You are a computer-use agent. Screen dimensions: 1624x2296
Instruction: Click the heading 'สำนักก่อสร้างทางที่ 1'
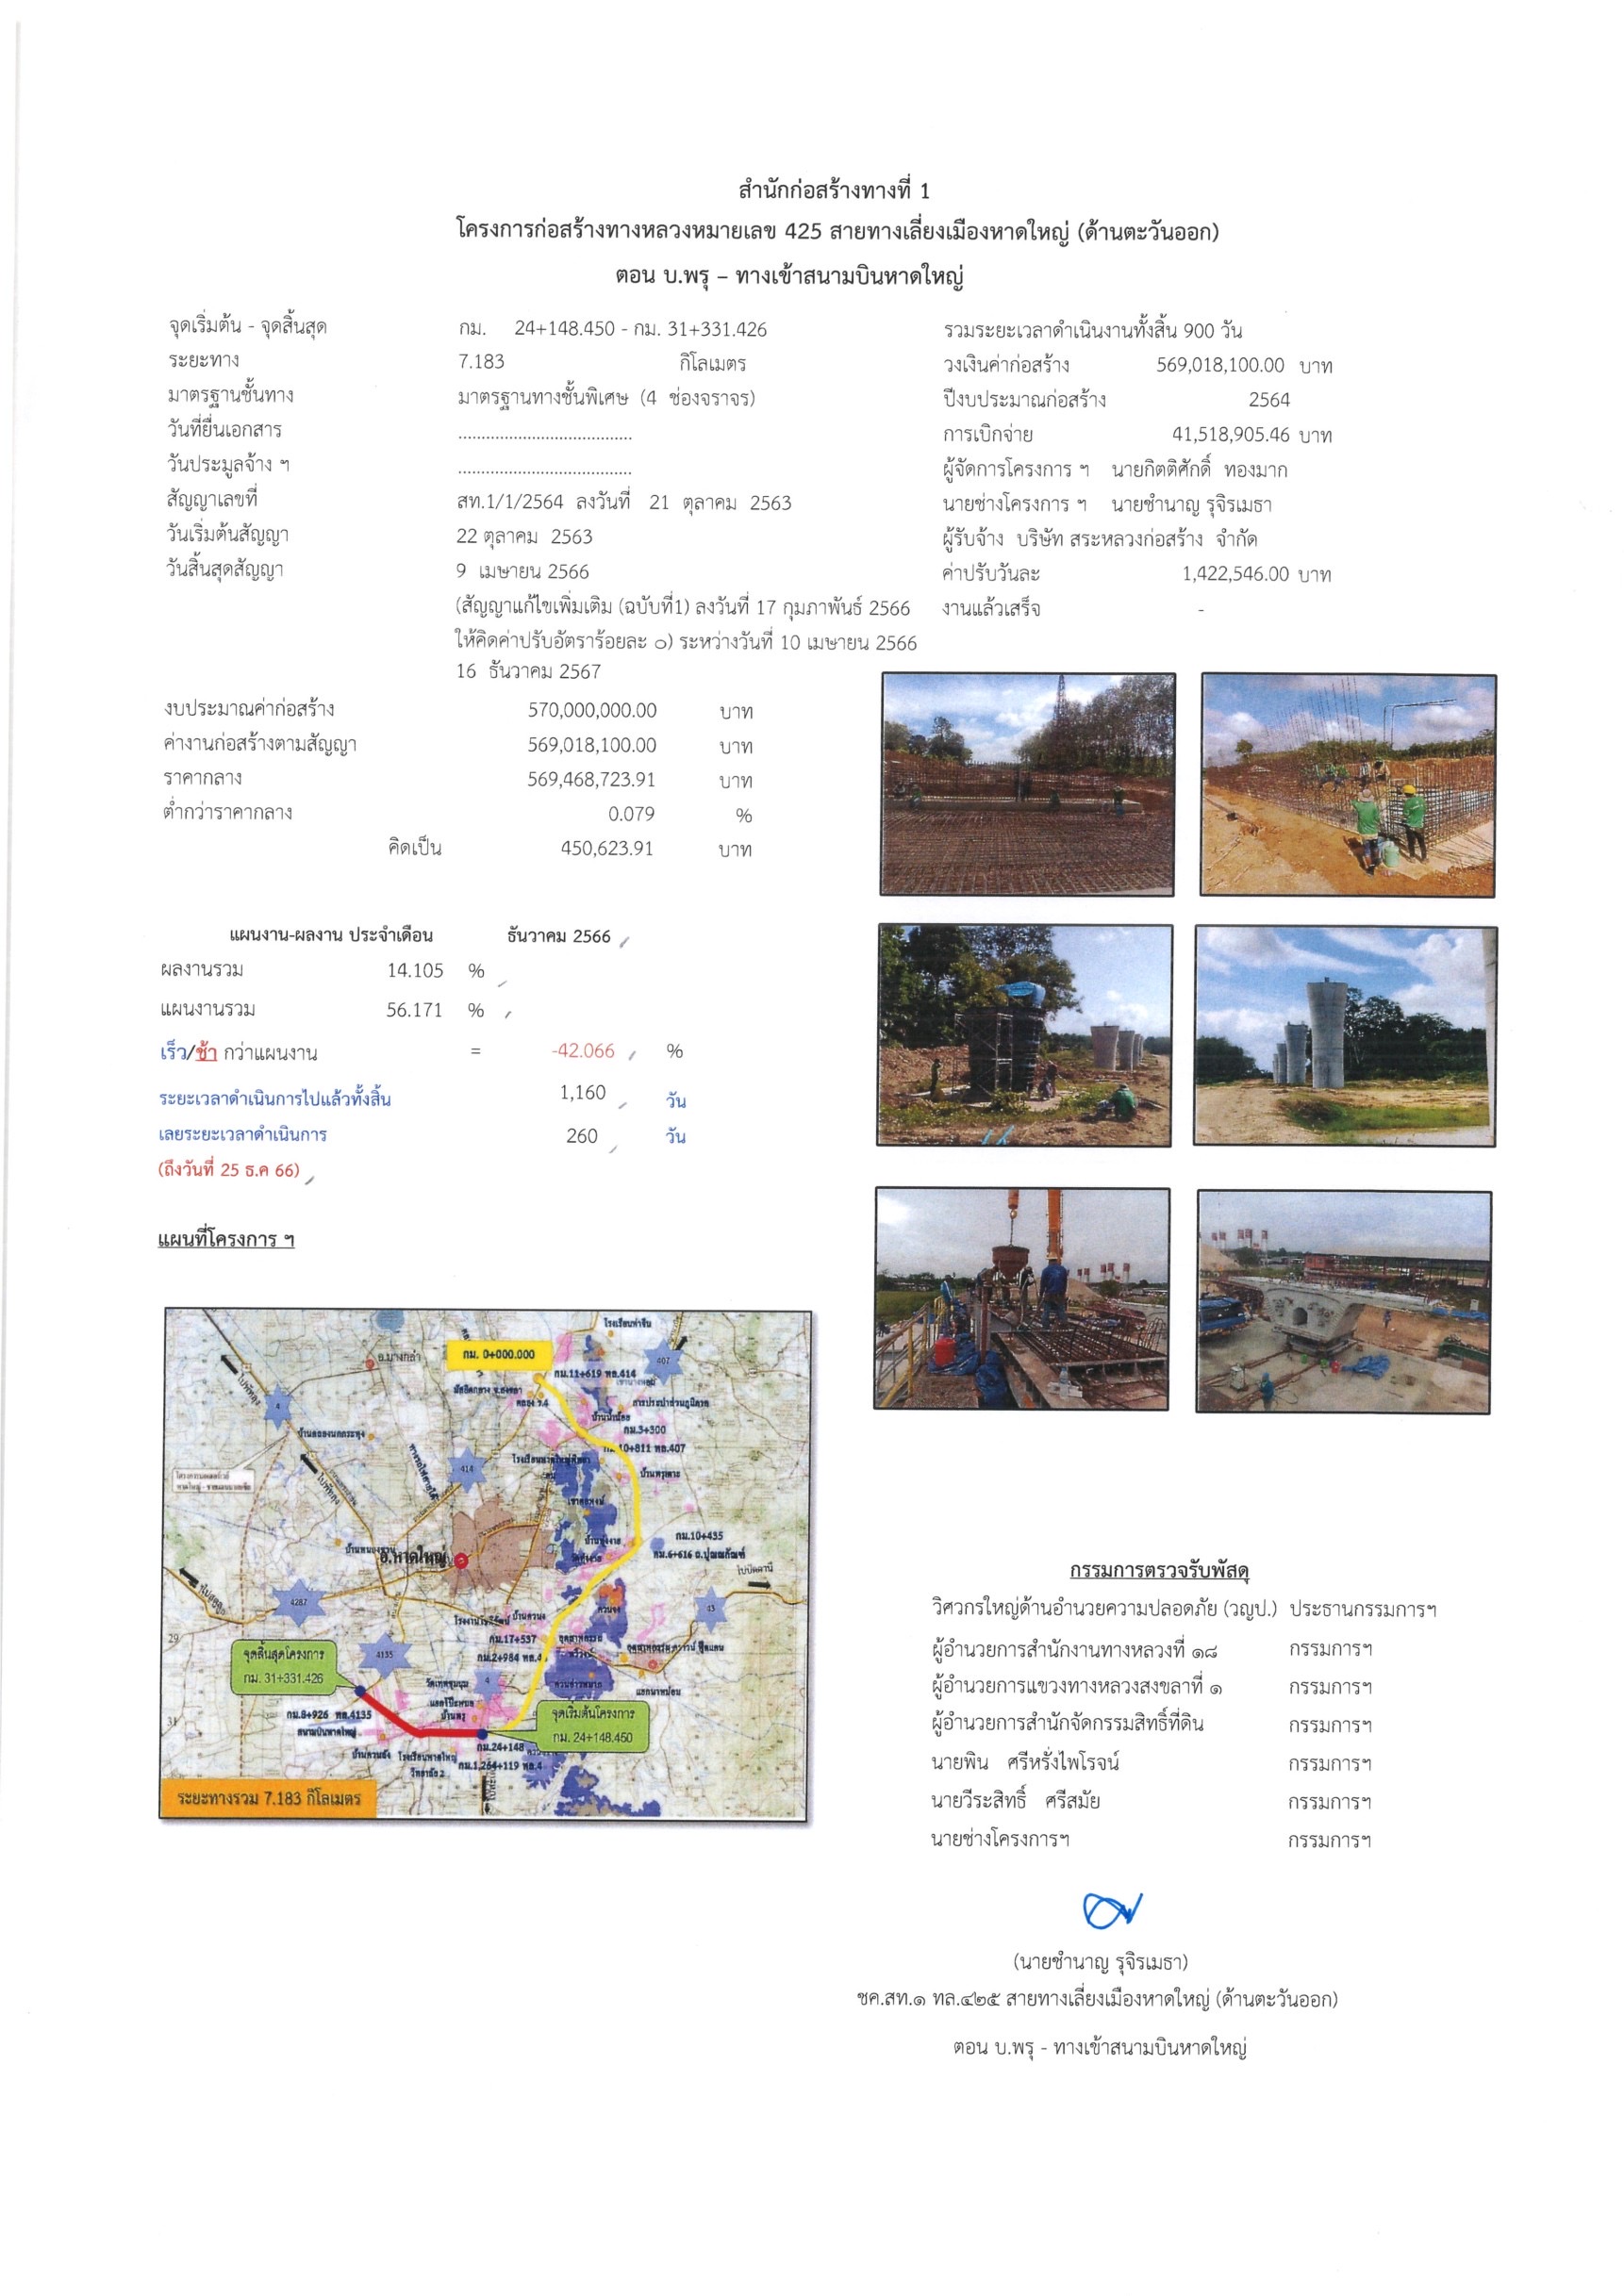(x=834, y=190)
